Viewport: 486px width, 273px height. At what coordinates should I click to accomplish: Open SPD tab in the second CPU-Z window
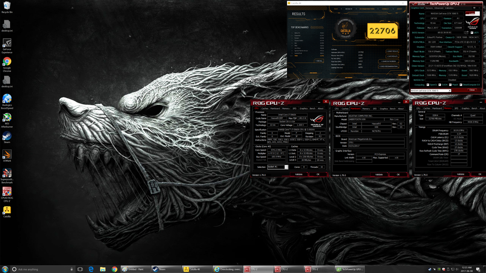click(375, 109)
